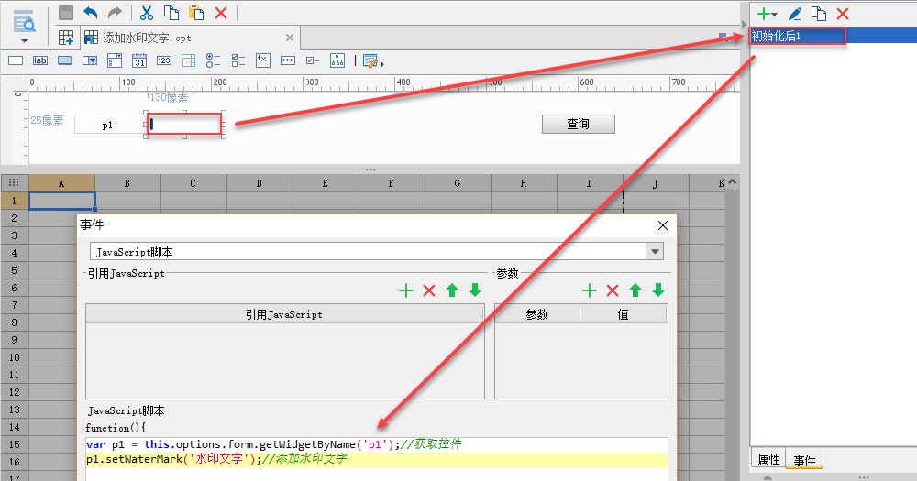This screenshot has height=481, width=917.
Task: Paste from clipboard in the main toolbar
Action: (x=196, y=12)
